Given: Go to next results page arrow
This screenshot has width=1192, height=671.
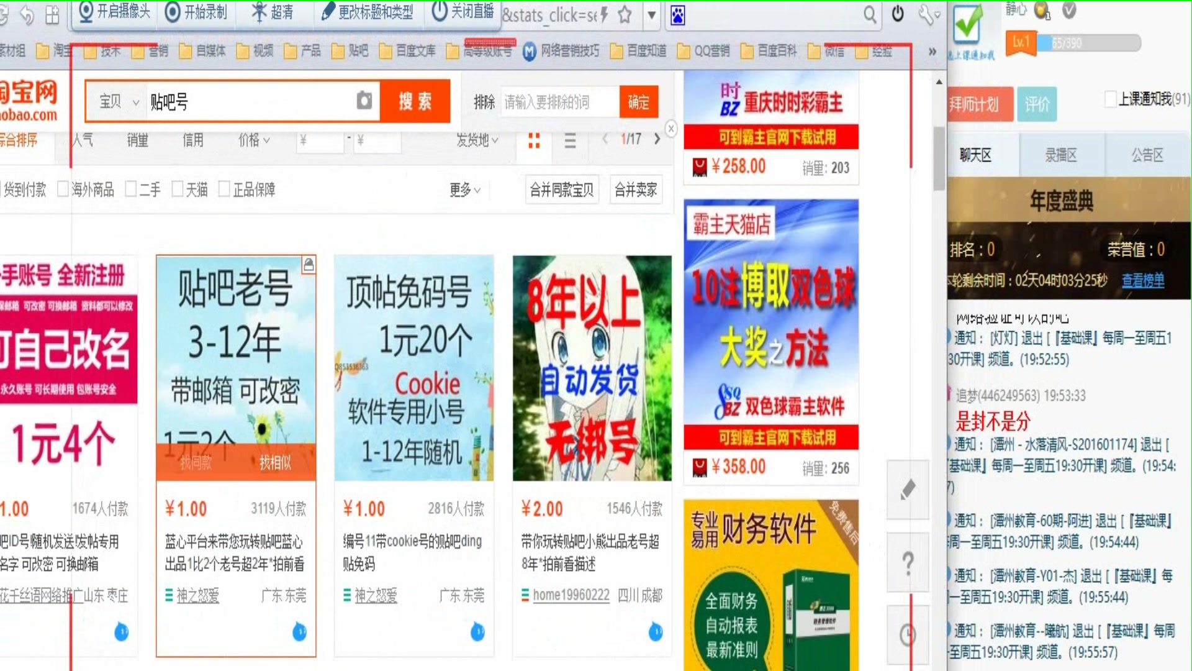Looking at the screenshot, I should (657, 139).
